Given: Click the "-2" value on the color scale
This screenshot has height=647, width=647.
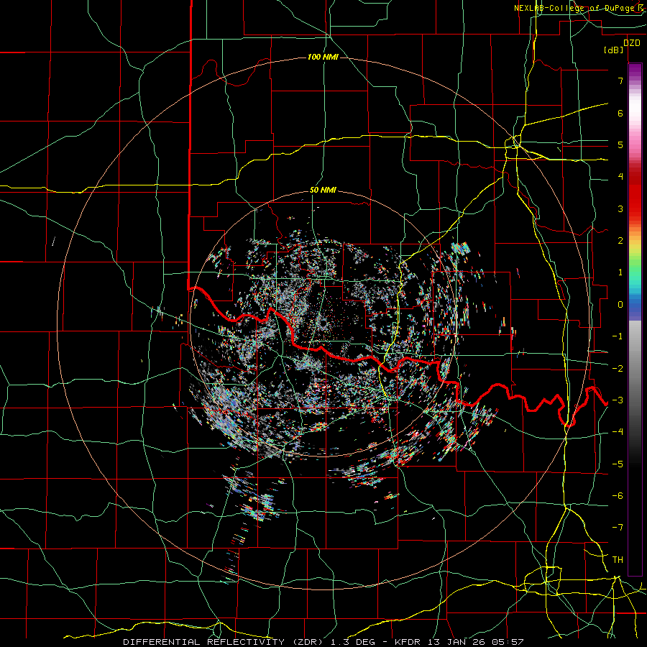Looking at the screenshot, I should (618, 368).
